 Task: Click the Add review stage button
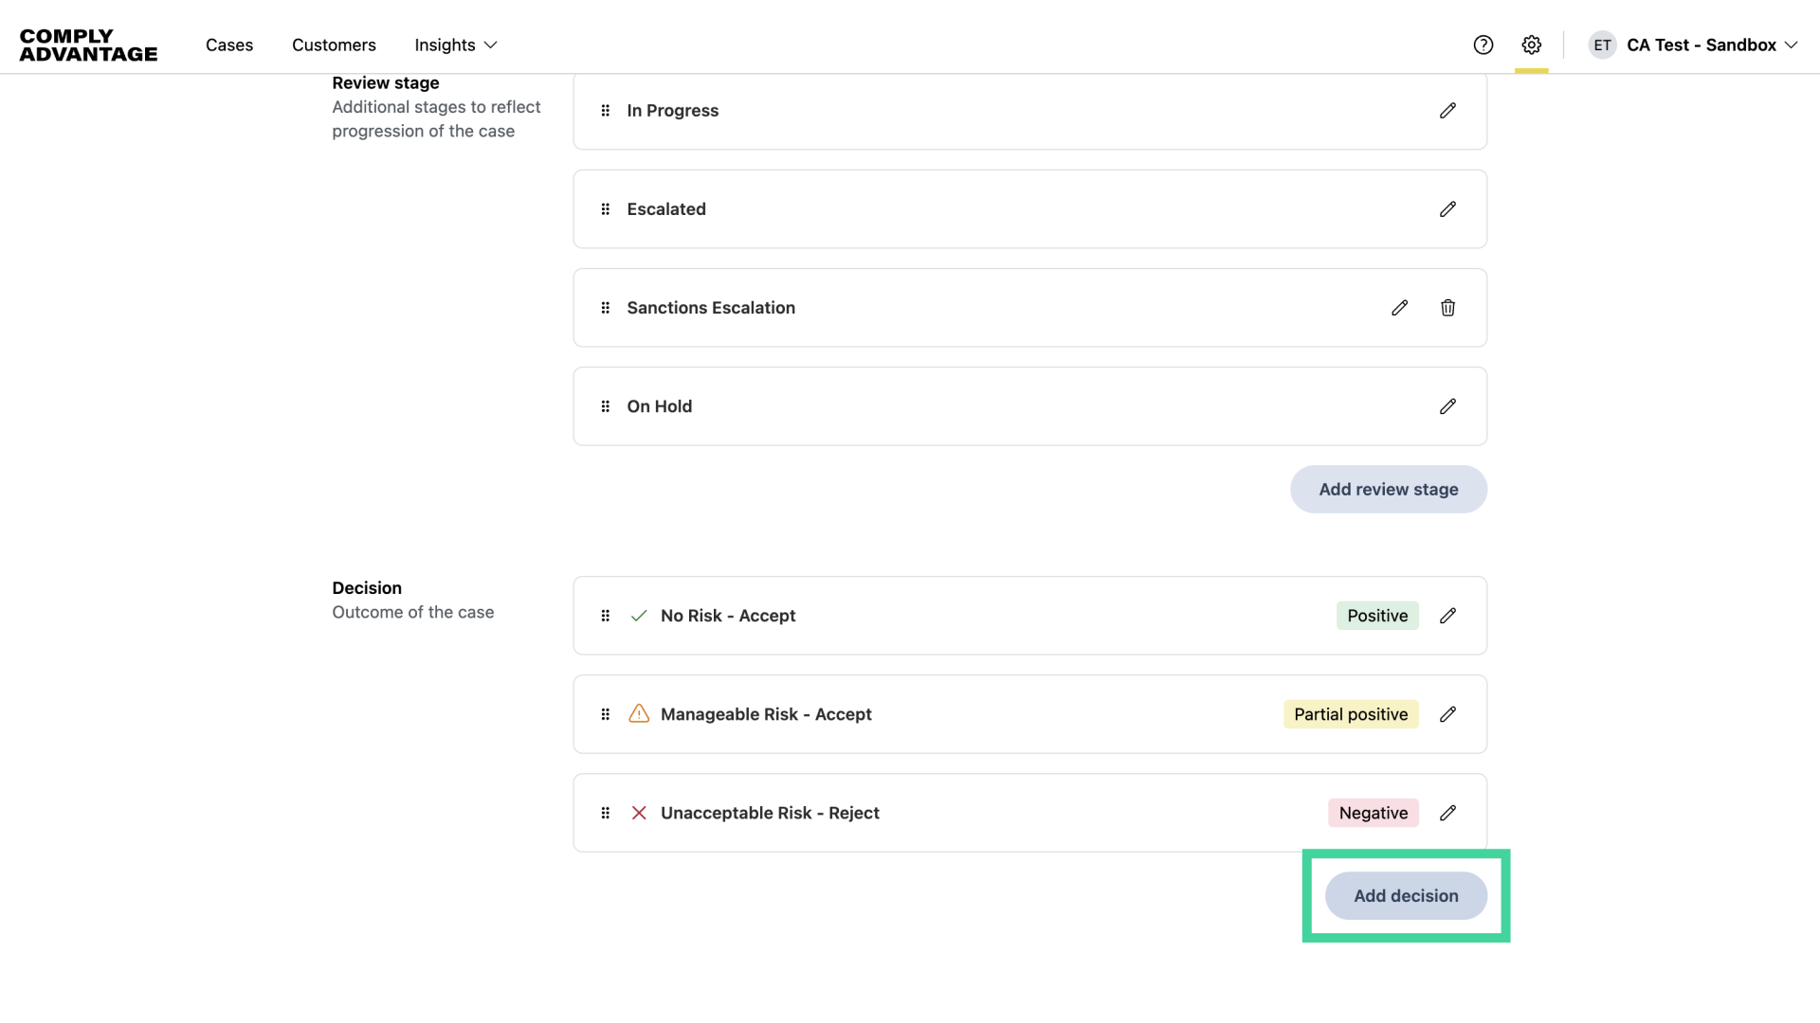click(1388, 490)
